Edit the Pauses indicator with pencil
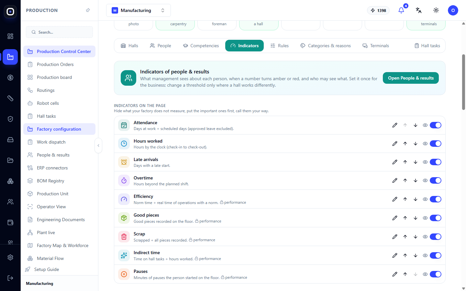Screen dimensions: 466x291 (x=395, y=274)
